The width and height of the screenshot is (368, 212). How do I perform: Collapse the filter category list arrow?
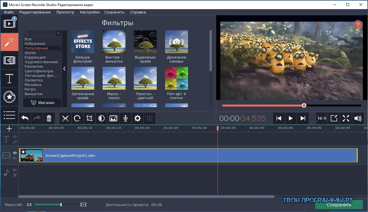click(x=64, y=69)
